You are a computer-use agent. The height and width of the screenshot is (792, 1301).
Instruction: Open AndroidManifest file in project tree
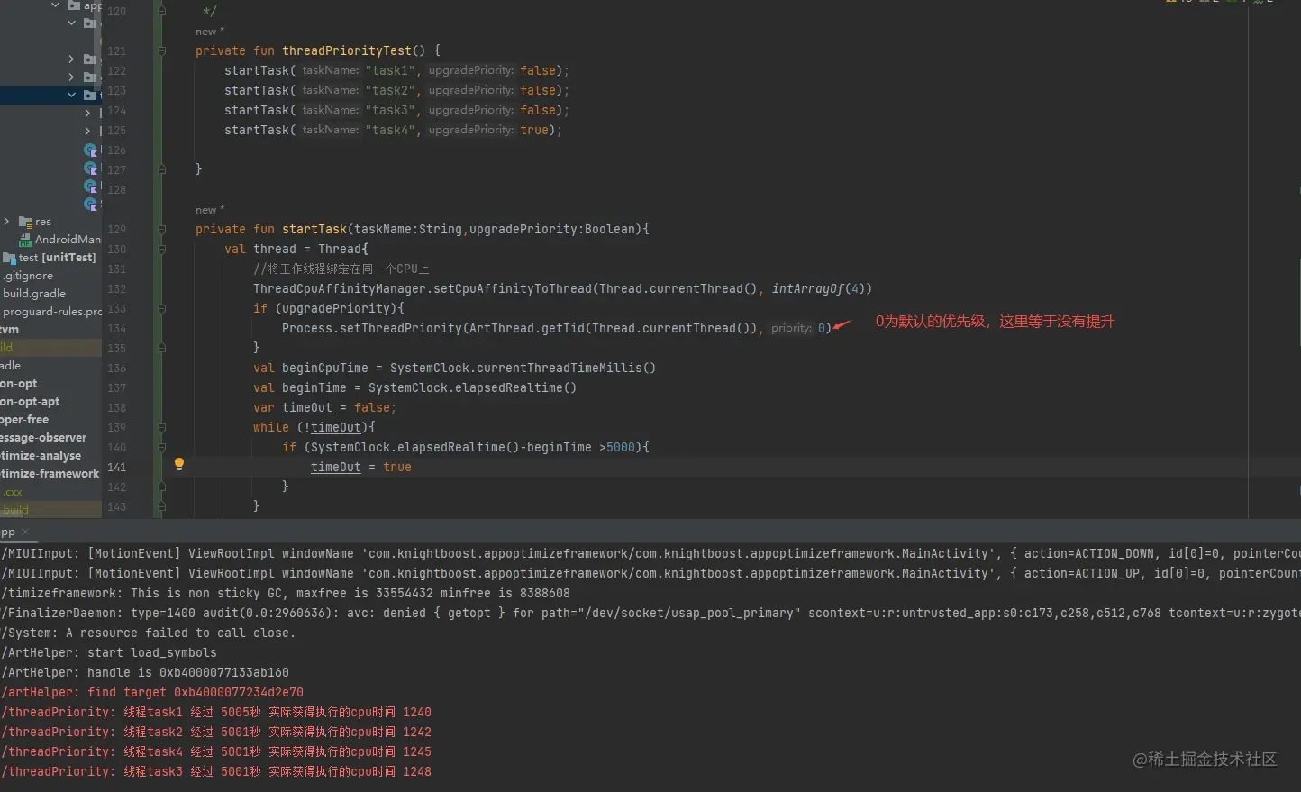(x=68, y=240)
